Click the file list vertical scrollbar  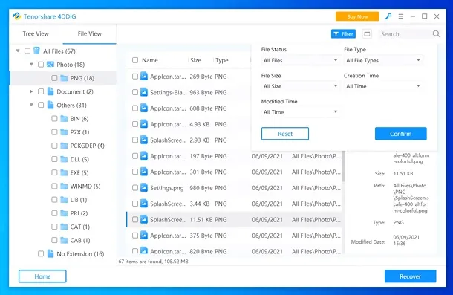tap(343, 166)
